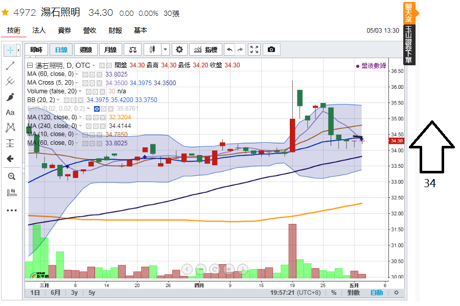Redo the last chart action

240,49
